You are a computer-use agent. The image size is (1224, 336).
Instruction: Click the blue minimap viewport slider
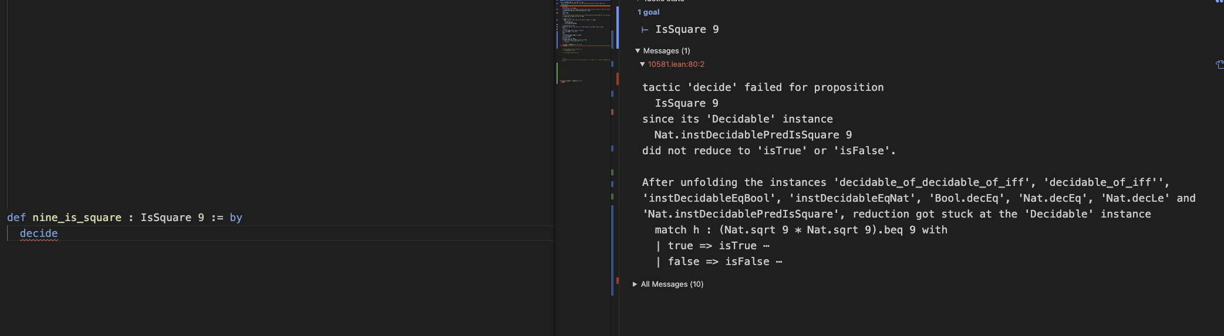tap(618, 27)
